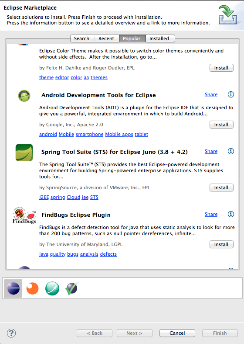Select the orange circle marketplace catalog
This screenshot has width=244, height=344.
tap(32, 288)
